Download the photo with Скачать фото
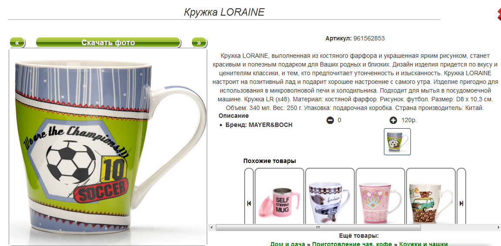Screen dimensions: 501x246 [x=108, y=43]
